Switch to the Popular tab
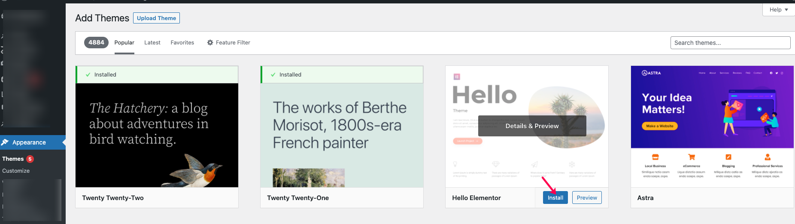The image size is (795, 224). pos(124,42)
